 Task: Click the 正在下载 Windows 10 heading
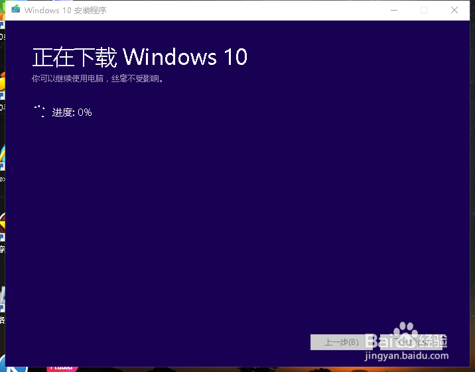point(140,57)
